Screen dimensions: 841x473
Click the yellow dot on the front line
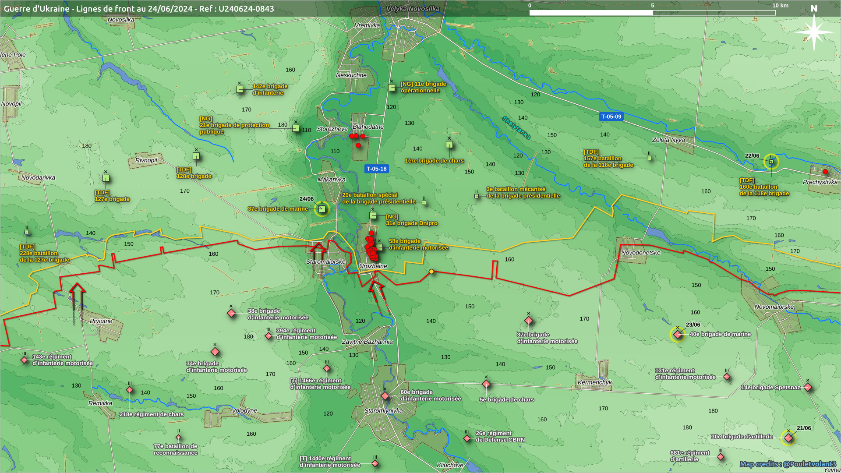431,272
